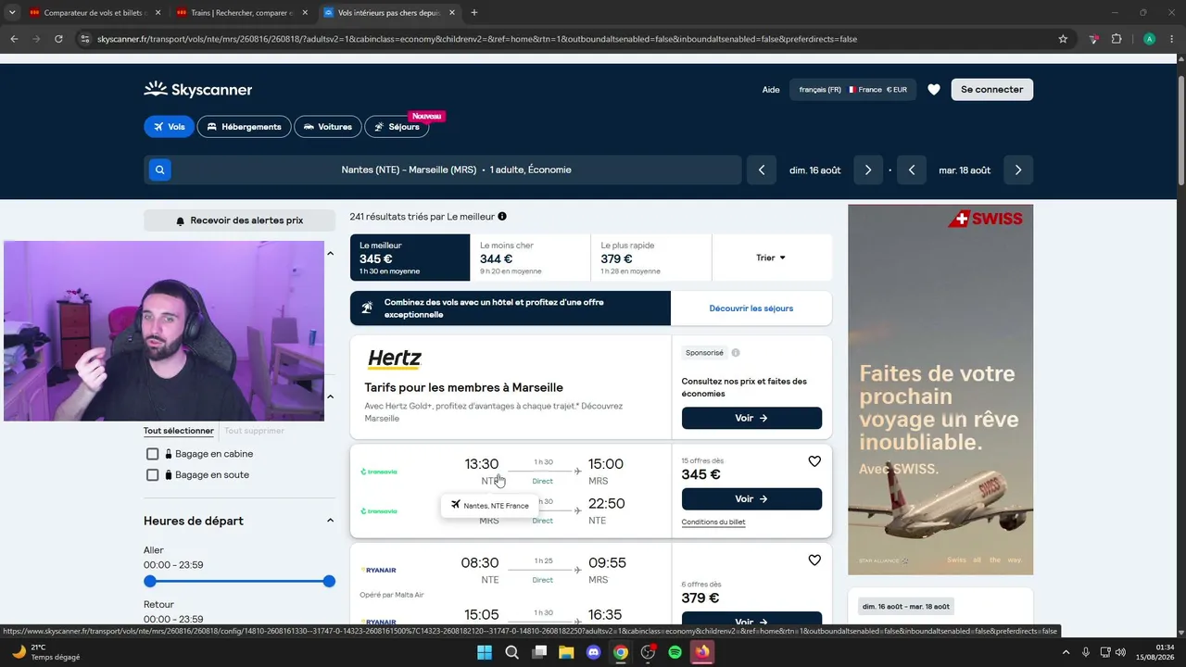Viewport: 1186px width, 667px height.
Task: Click the microphone icon in system tray
Action: [1086, 652]
